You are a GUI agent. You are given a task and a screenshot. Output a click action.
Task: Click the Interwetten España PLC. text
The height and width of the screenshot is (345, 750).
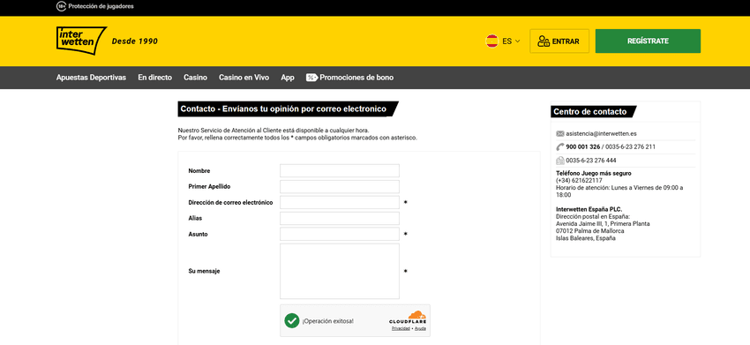[x=589, y=209]
